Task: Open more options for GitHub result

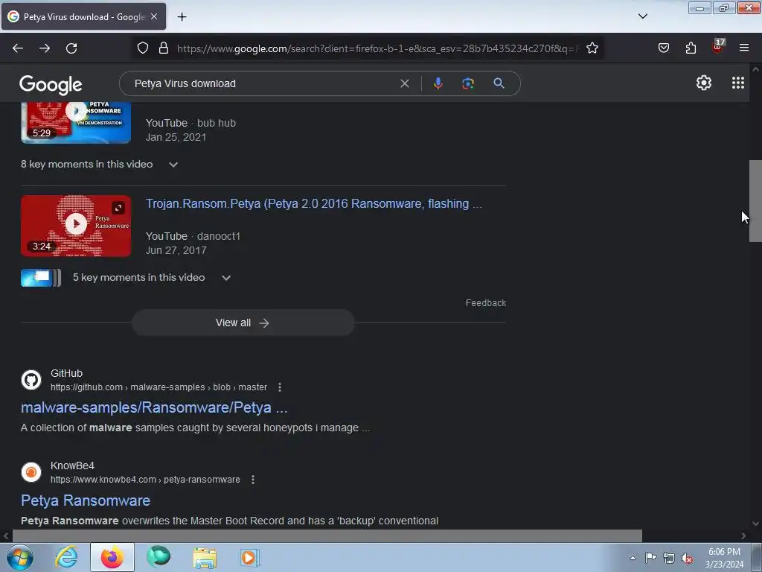Action: click(280, 387)
